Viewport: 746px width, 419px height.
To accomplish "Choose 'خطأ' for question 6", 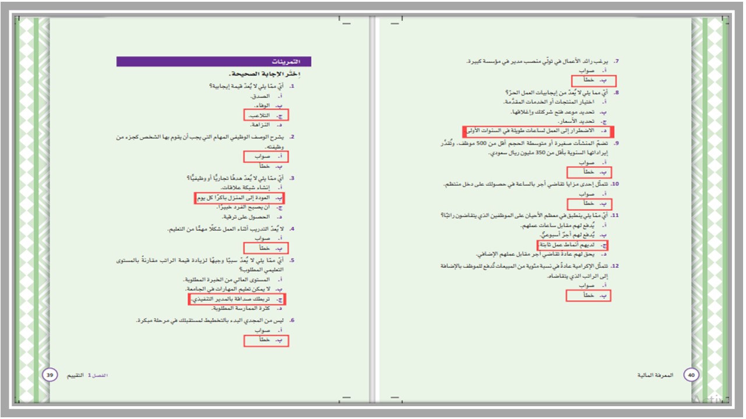I will coord(266,340).
